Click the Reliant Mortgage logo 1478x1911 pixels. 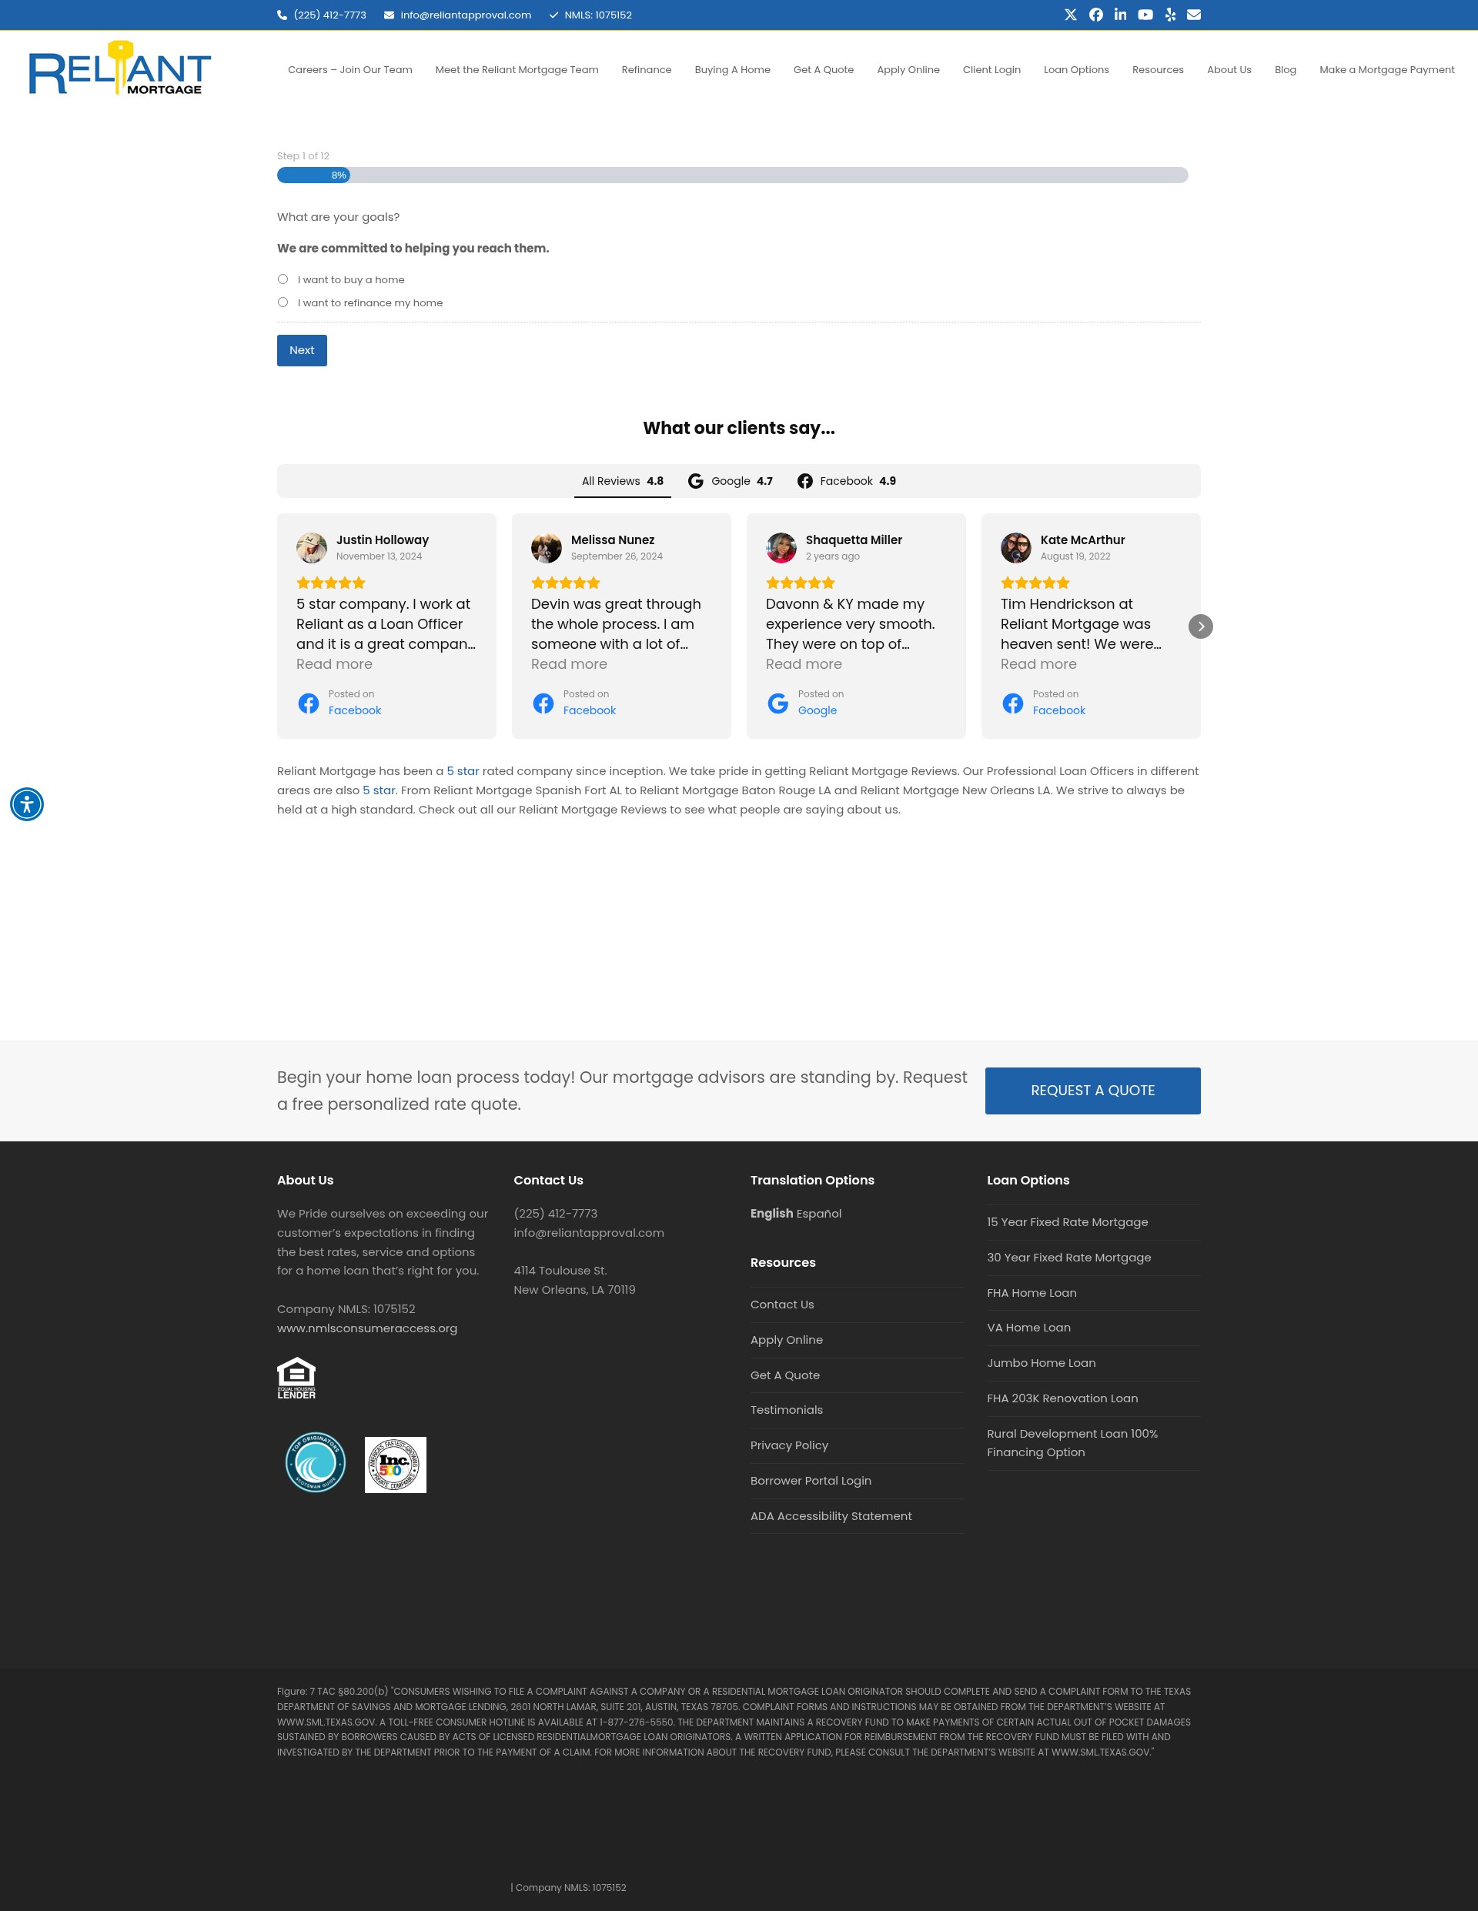(120, 68)
